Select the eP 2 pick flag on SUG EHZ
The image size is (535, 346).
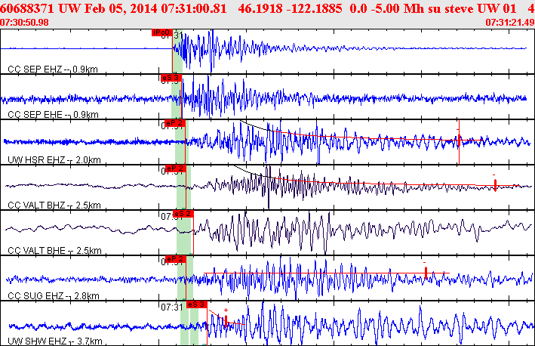pyautogui.click(x=175, y=258)
